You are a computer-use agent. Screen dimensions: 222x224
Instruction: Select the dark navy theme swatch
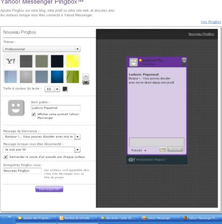coord(57,61)
